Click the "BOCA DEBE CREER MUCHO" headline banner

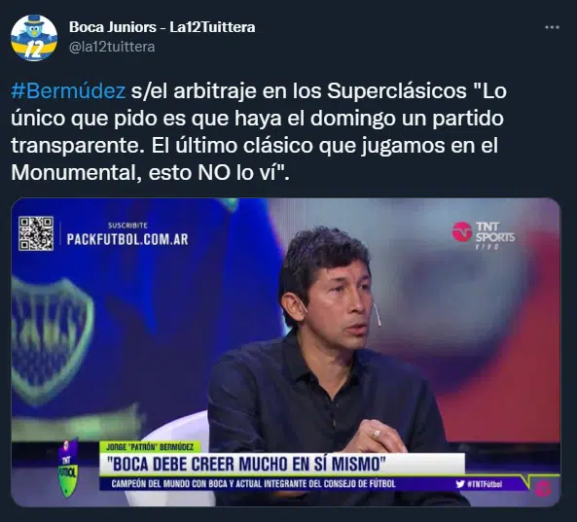tap(282, 464)
